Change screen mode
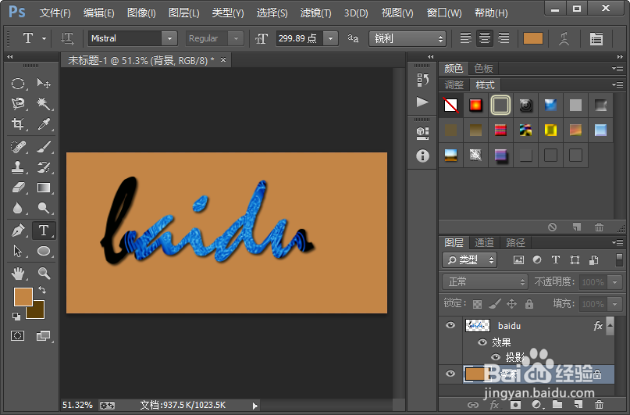 44,335
